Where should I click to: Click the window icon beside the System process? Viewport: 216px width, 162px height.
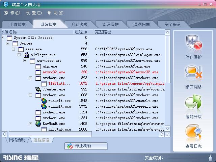[x=15, y=44]
